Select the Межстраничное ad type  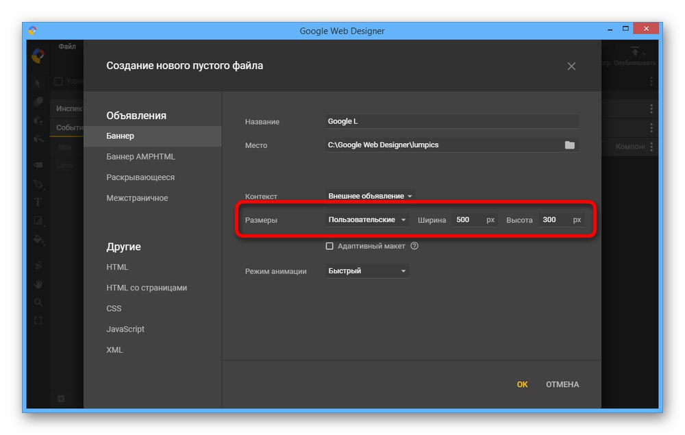[137, 198]
